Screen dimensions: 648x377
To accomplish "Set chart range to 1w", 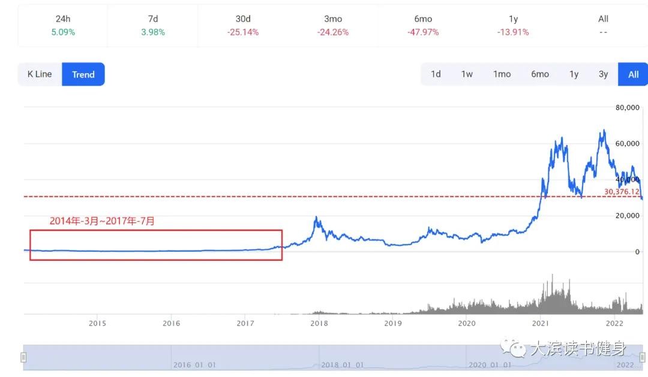I will point(467,74).
